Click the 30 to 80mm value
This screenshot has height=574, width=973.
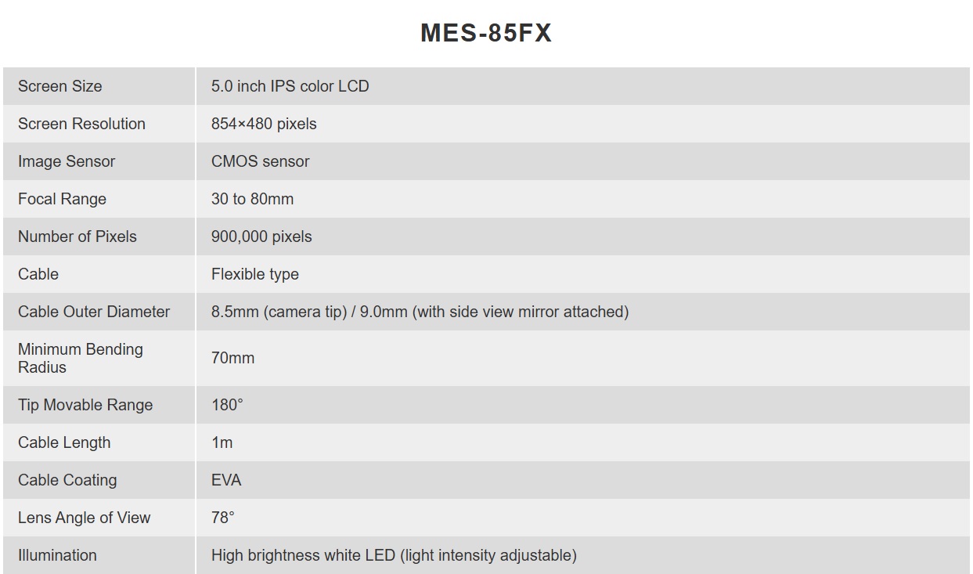point(252,199)
